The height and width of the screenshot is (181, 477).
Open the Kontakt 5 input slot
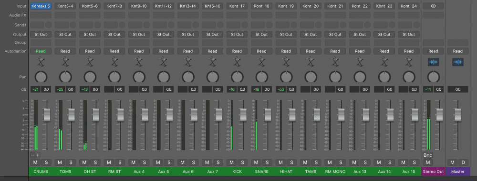41,6
